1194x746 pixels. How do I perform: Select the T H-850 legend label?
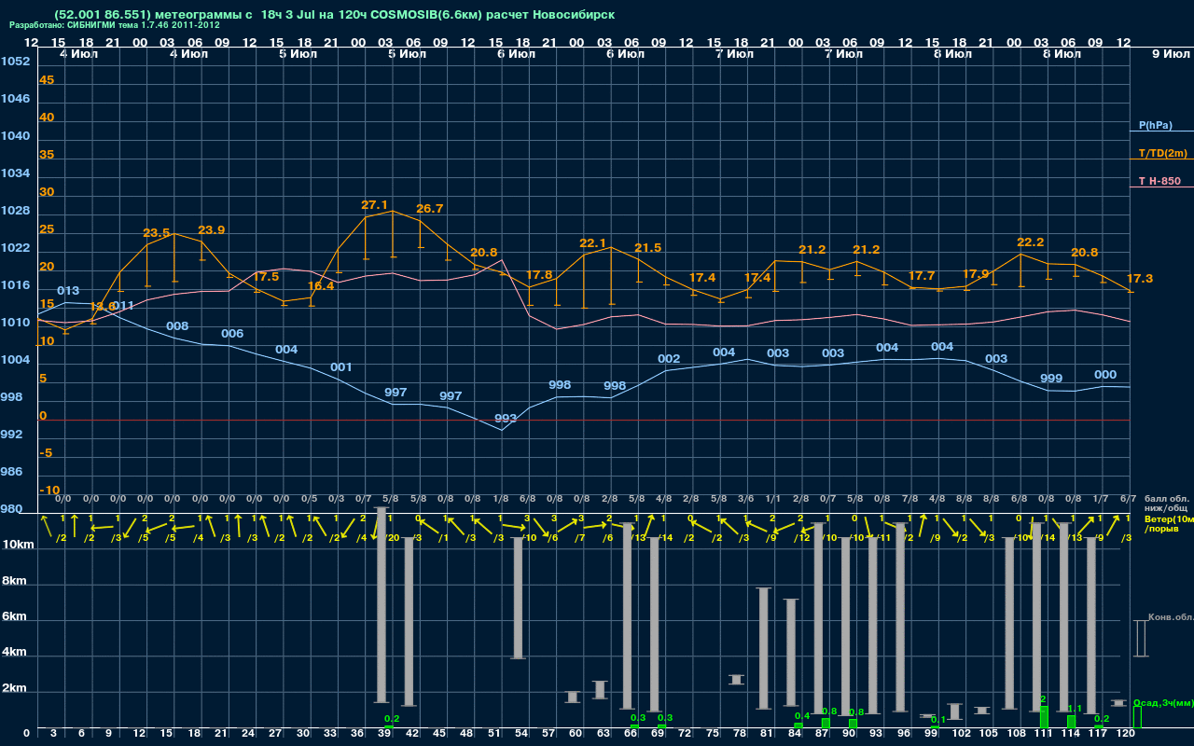(1159, 181)
